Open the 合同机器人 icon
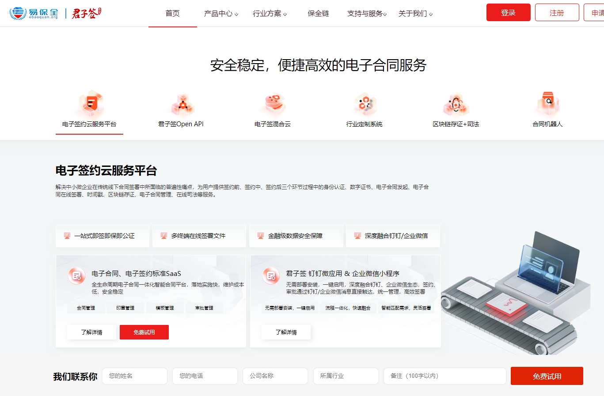 point(547,104)
